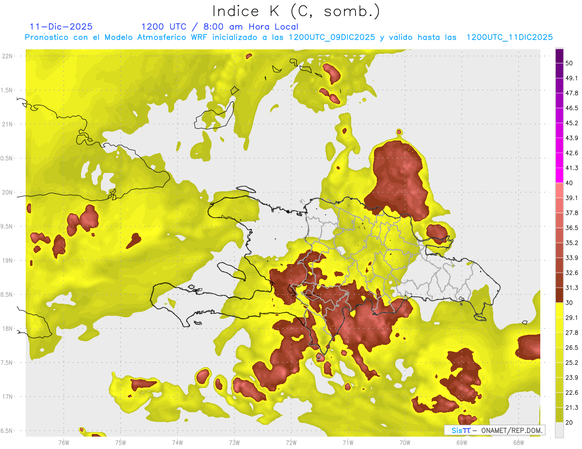Click the '35.2' colorbar value
The width and height of the screenshot is (582, 449).
tap(572, 243)
